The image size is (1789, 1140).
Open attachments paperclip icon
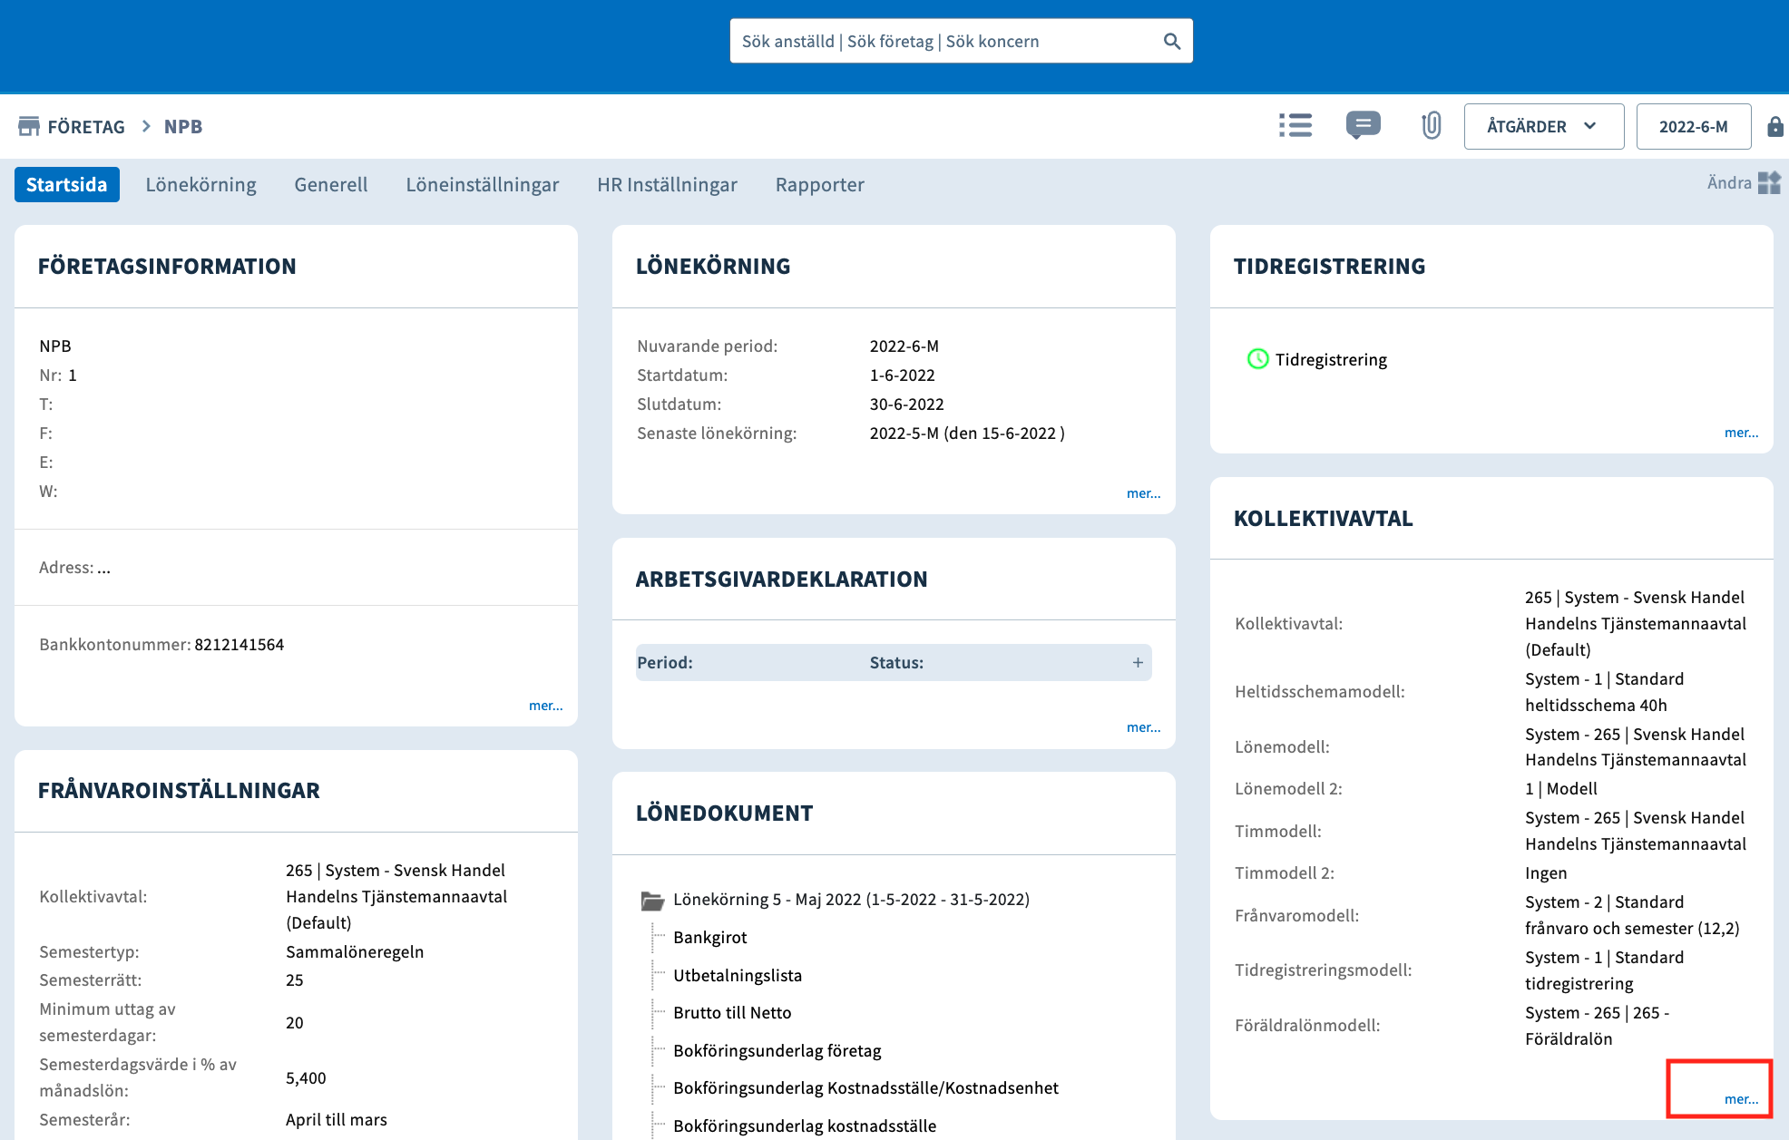point(1431,125)
